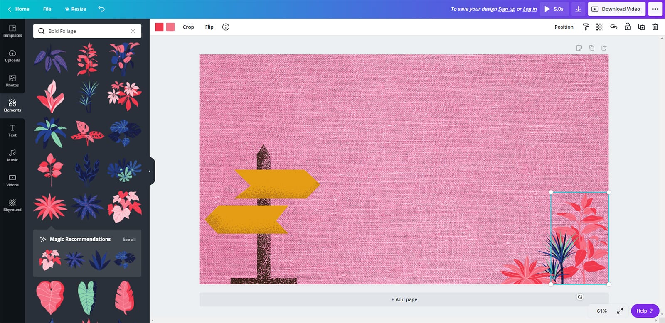
Task: Toggle the lock element icon
Action: point(628,27)
